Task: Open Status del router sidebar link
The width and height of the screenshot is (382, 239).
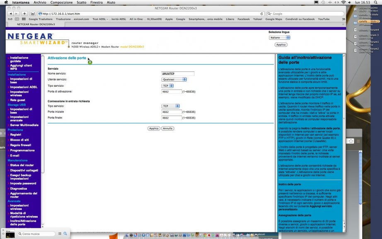Action: tap(22, 165)
